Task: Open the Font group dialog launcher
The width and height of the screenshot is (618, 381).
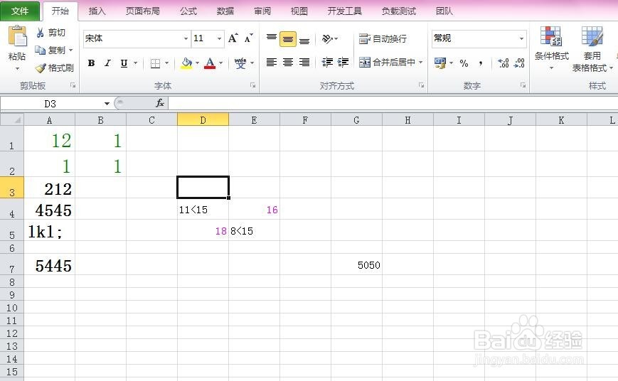Action: [x=252, y=85]
